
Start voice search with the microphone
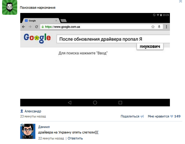(159, 27)
